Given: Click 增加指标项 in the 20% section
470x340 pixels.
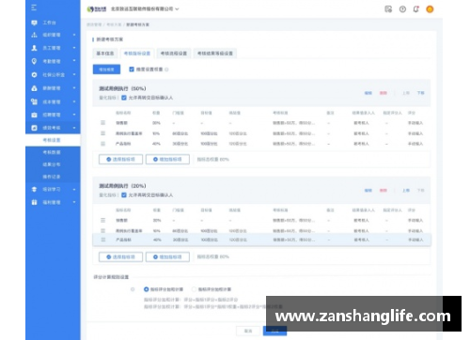Looking at the screenshot, I should tap(167, 256).
